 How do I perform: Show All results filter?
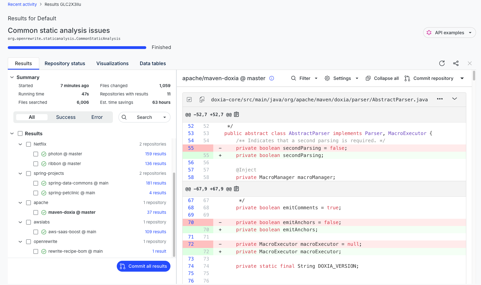point(32,117)
